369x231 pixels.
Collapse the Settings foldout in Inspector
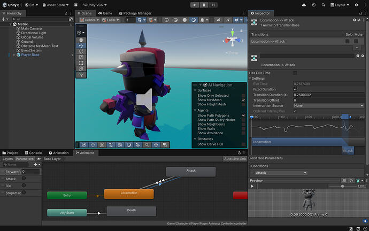pyautogui.click(x=250, y=78)
